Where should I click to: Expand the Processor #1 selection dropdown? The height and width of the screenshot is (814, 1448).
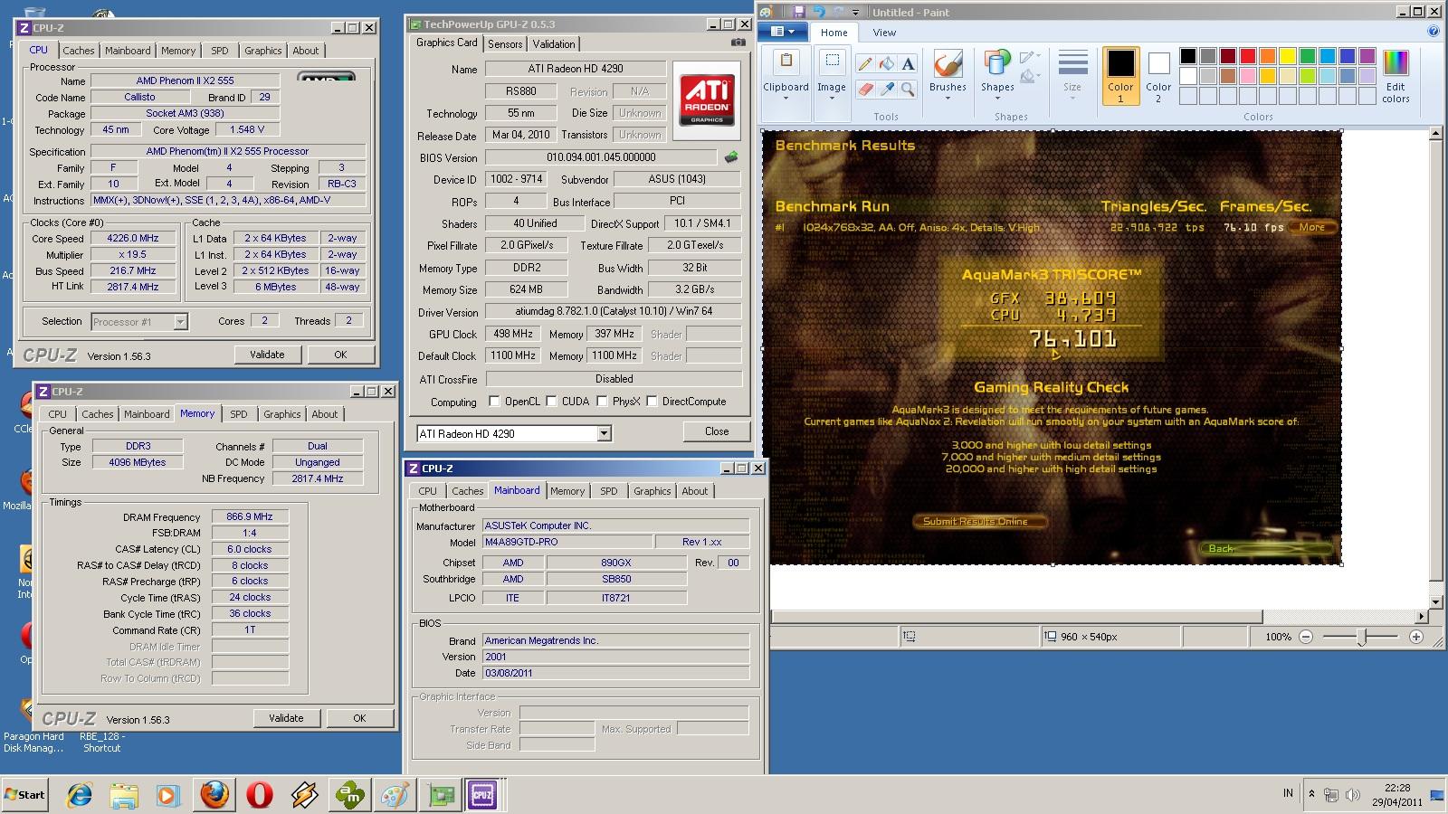coord(180,322)
